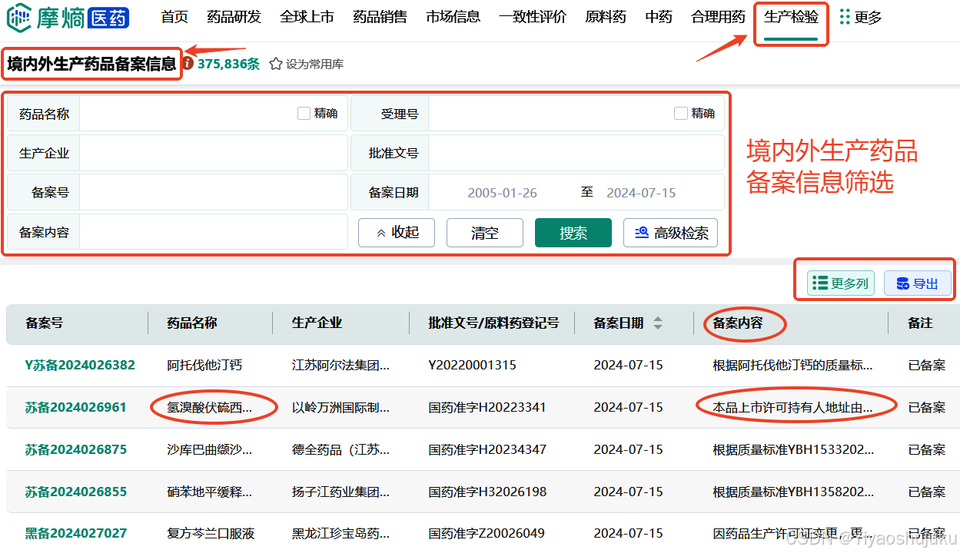The height and width of the screenshot is (553, 960).
Task: Click the 备注 column header
Action: point(920,323)
